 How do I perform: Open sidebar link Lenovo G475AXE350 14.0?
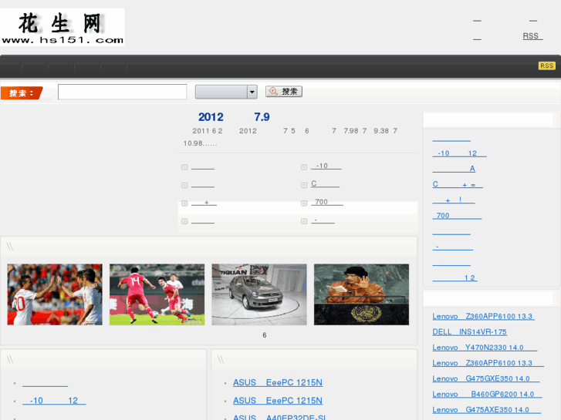coord(487,410)
